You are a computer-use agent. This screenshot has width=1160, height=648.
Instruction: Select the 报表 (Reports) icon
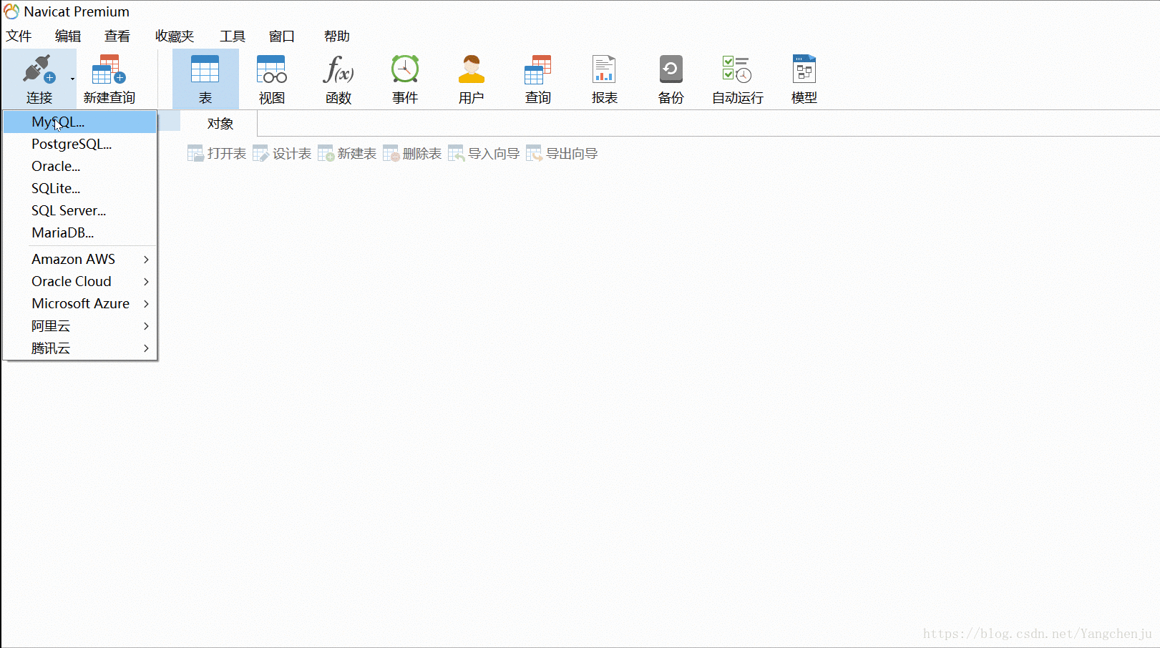point(604,77)
